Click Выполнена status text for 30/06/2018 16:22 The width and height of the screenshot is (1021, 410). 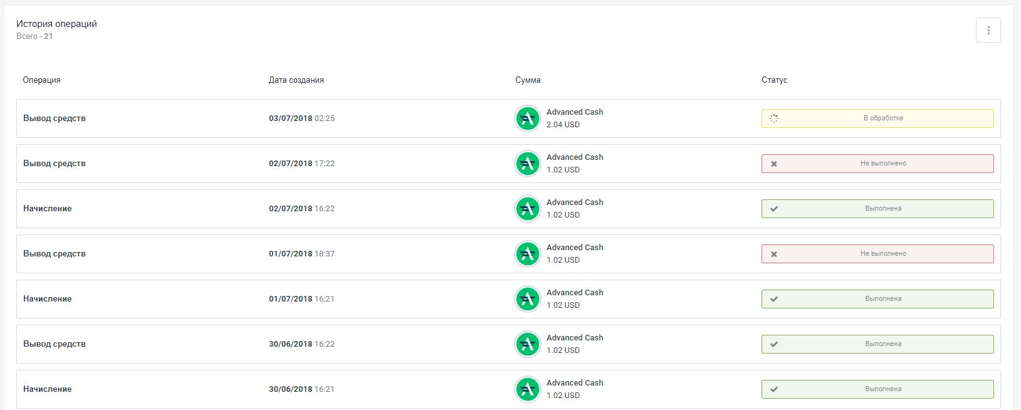[883, 344]
